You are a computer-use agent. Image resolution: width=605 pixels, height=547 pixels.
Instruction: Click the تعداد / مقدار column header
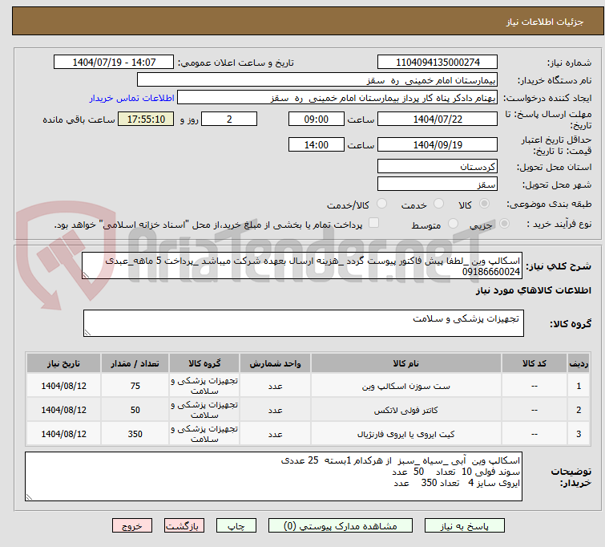pyautogui.click(x=135, y=363)
